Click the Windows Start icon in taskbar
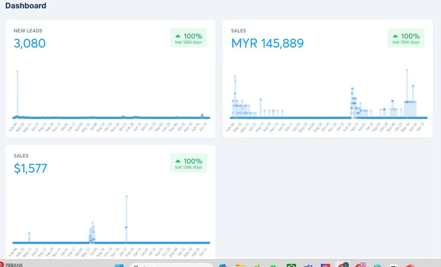This screenshot has width=441, height=267. (x=119, y=265)
